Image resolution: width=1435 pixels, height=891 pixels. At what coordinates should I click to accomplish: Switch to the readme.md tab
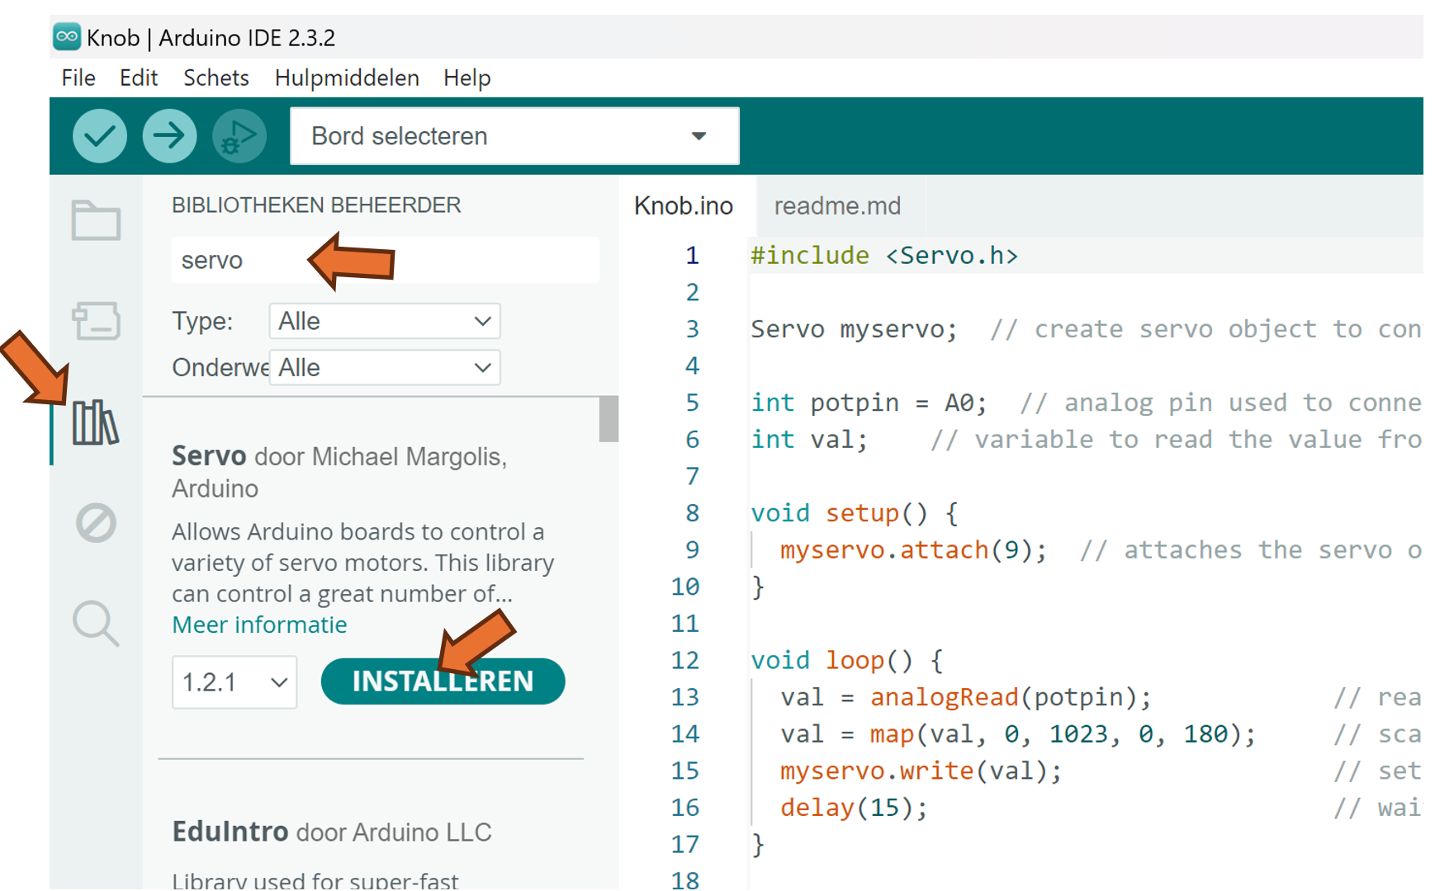(836, 206)
